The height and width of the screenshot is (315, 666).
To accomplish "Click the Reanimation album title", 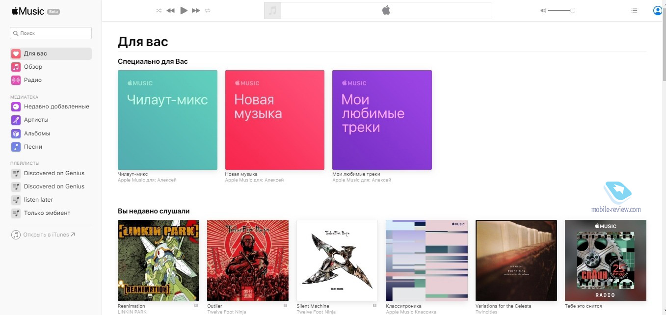I will (x=132, y=306).
